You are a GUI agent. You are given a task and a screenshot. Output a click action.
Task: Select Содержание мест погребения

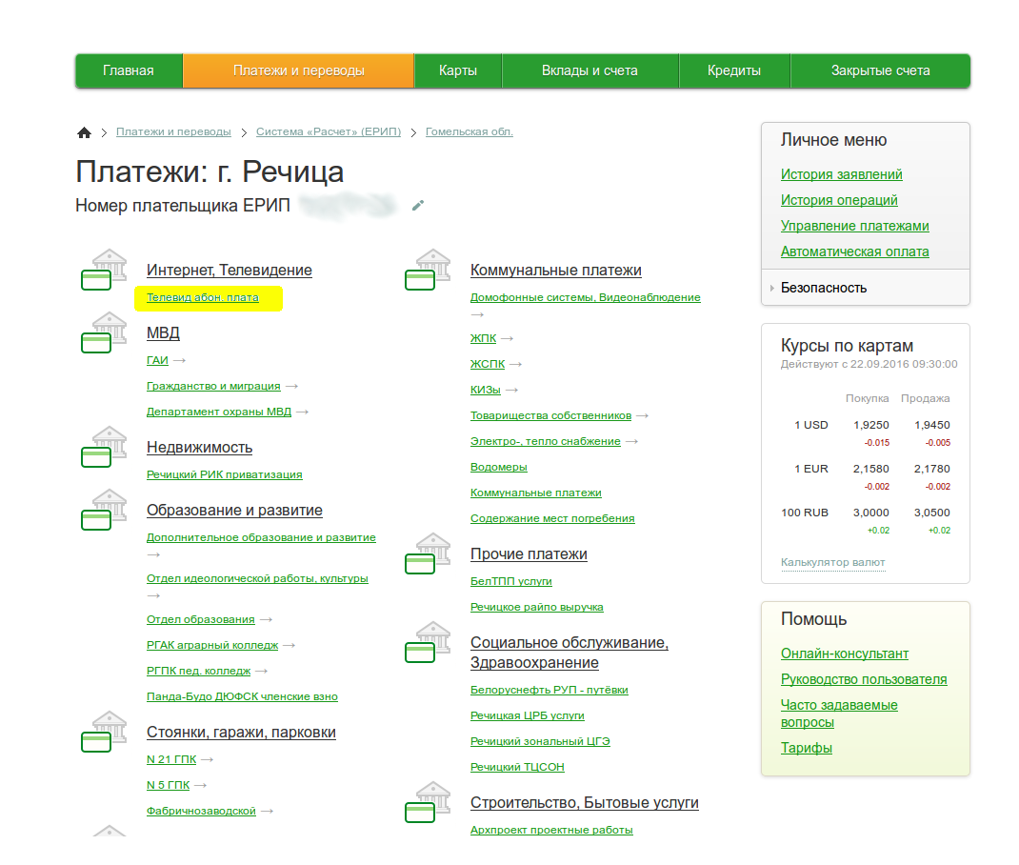552,518
